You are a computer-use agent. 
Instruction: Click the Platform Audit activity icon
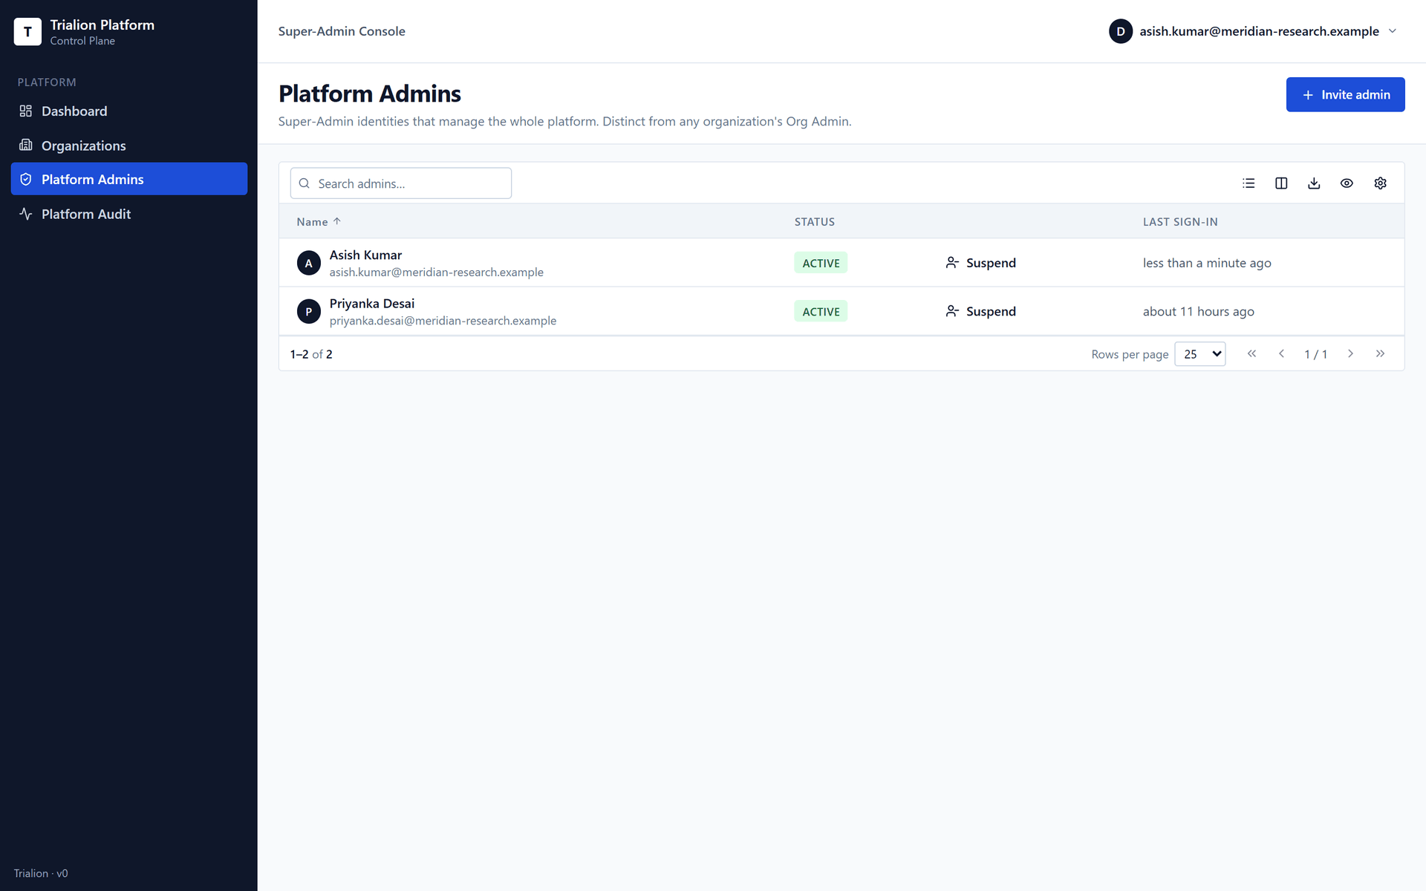point(26,214)
